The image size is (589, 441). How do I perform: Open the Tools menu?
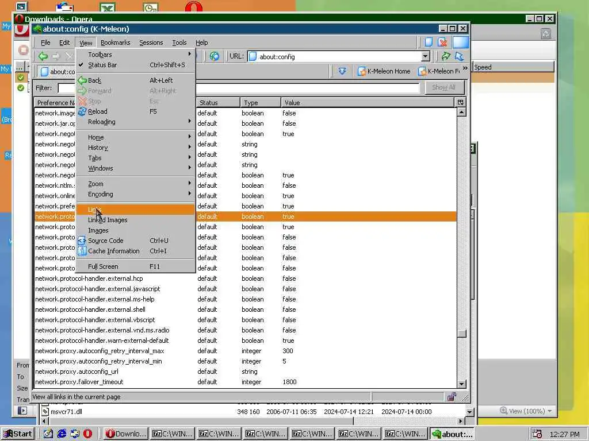click(x=179, y=42)
